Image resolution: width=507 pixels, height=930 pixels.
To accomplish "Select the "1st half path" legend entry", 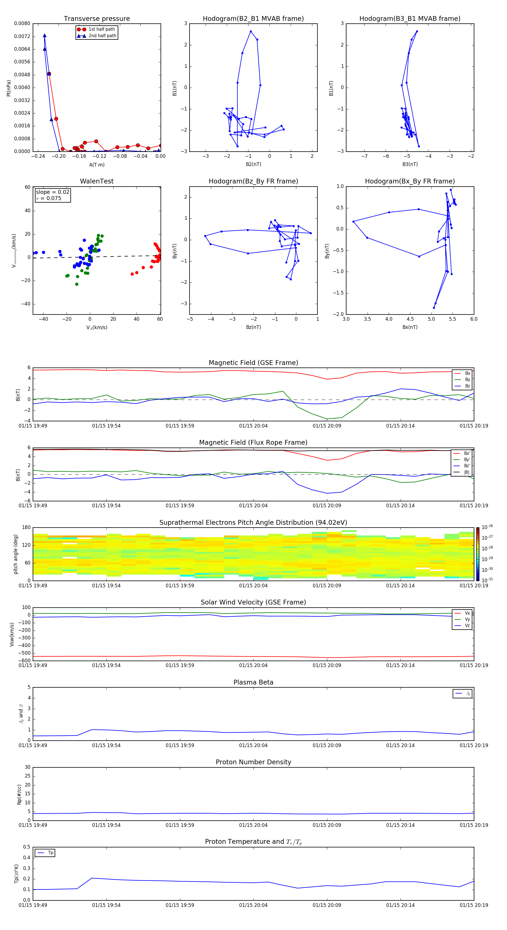I will 96,29.
